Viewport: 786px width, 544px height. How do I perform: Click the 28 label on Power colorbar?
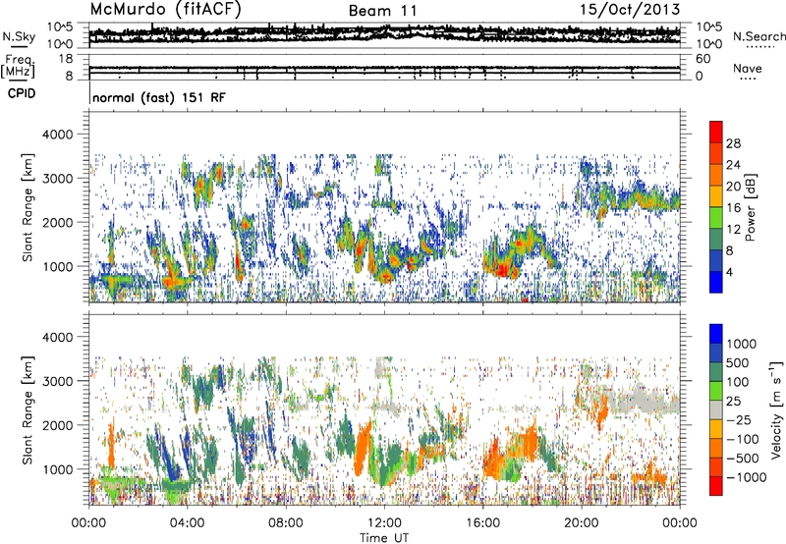tap(733, 143)
